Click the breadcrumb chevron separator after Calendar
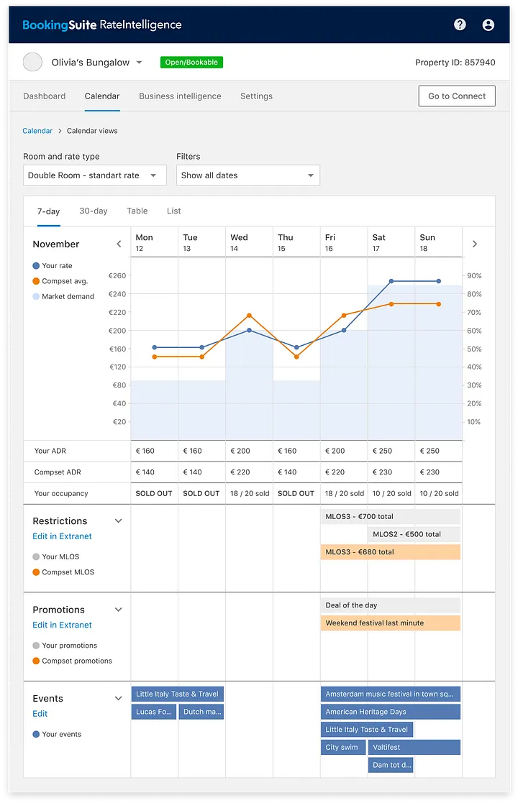This screenshot has width=518, height=803. (60, 132)
